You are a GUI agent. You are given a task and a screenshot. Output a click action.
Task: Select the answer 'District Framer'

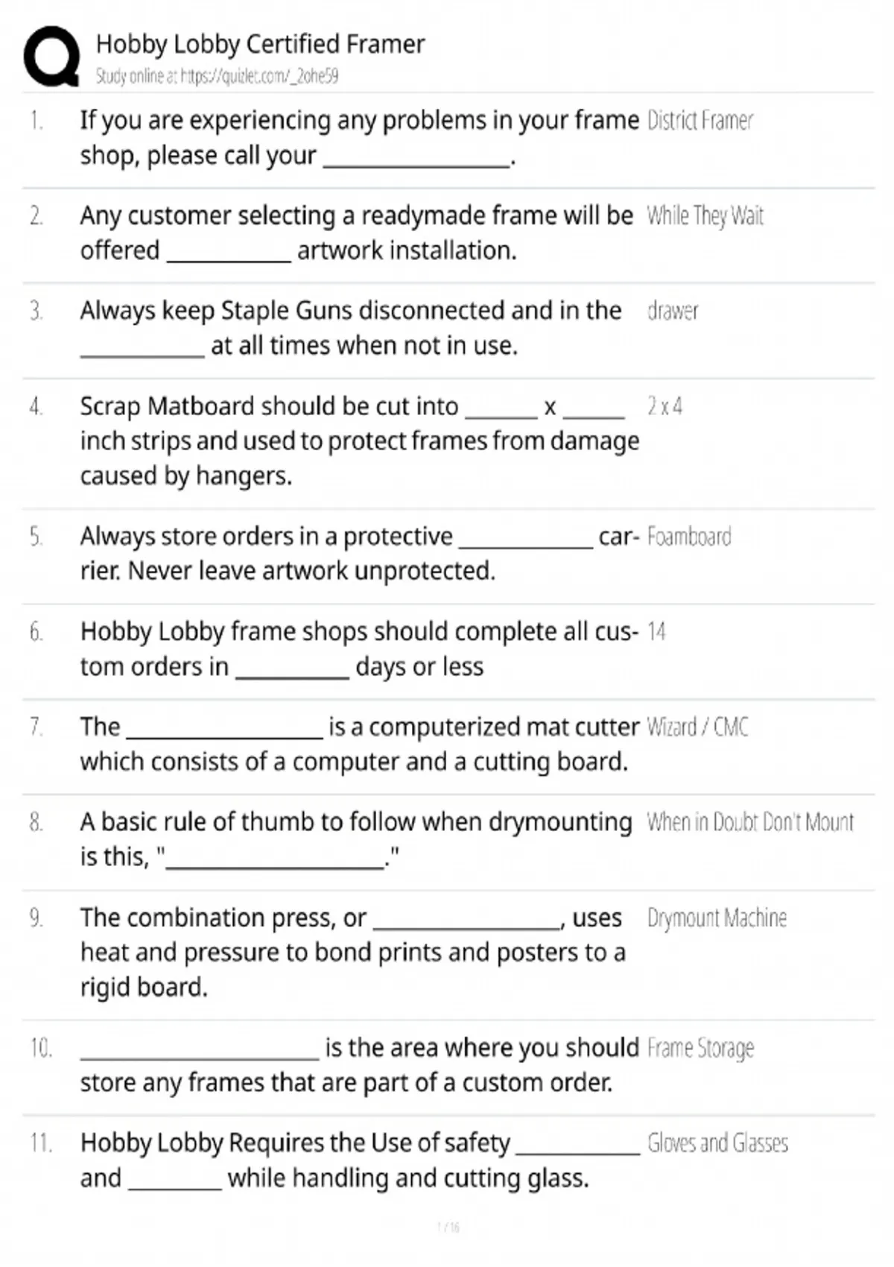[700, 121]
